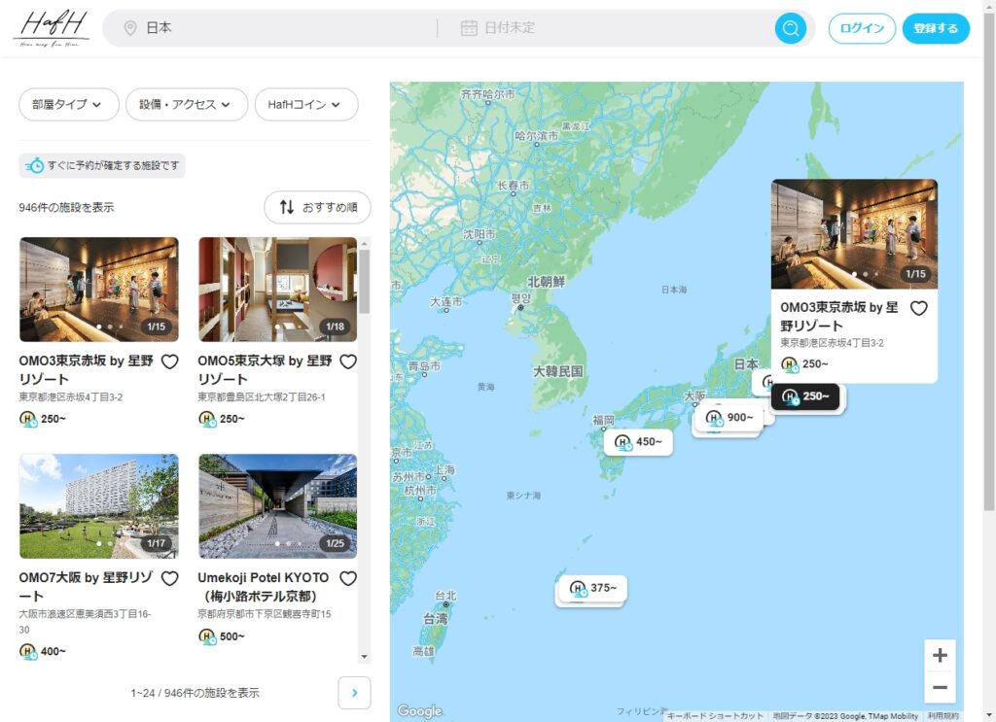Open OMO5東京大塚 by 星野リゾート title
This screenshot has width=996, height=722.
pyautogui.click(x=265, y=370)
